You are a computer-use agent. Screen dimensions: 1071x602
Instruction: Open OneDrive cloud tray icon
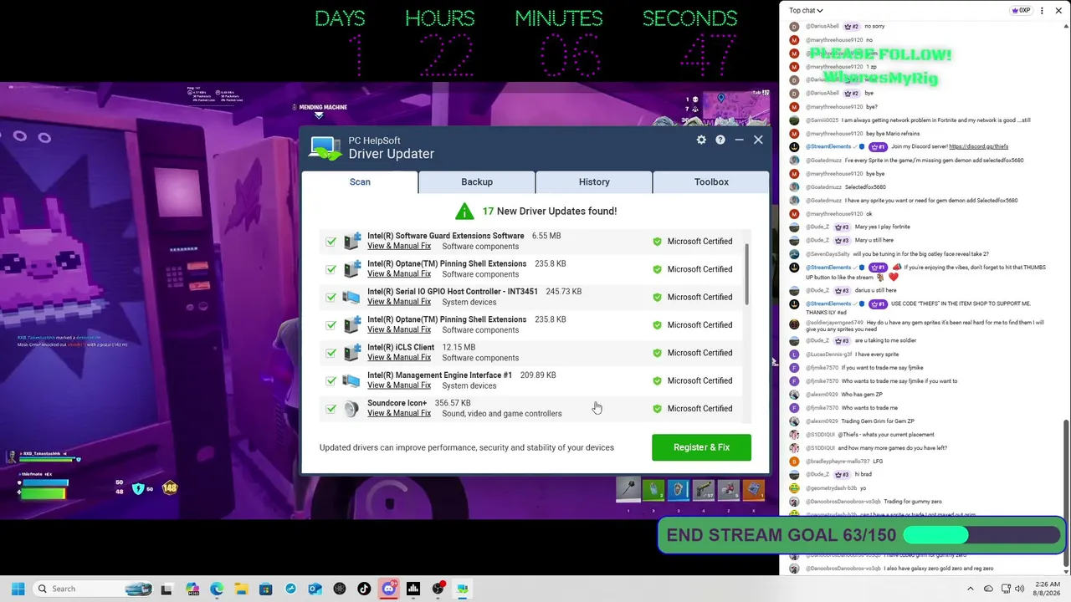(988, 589)
